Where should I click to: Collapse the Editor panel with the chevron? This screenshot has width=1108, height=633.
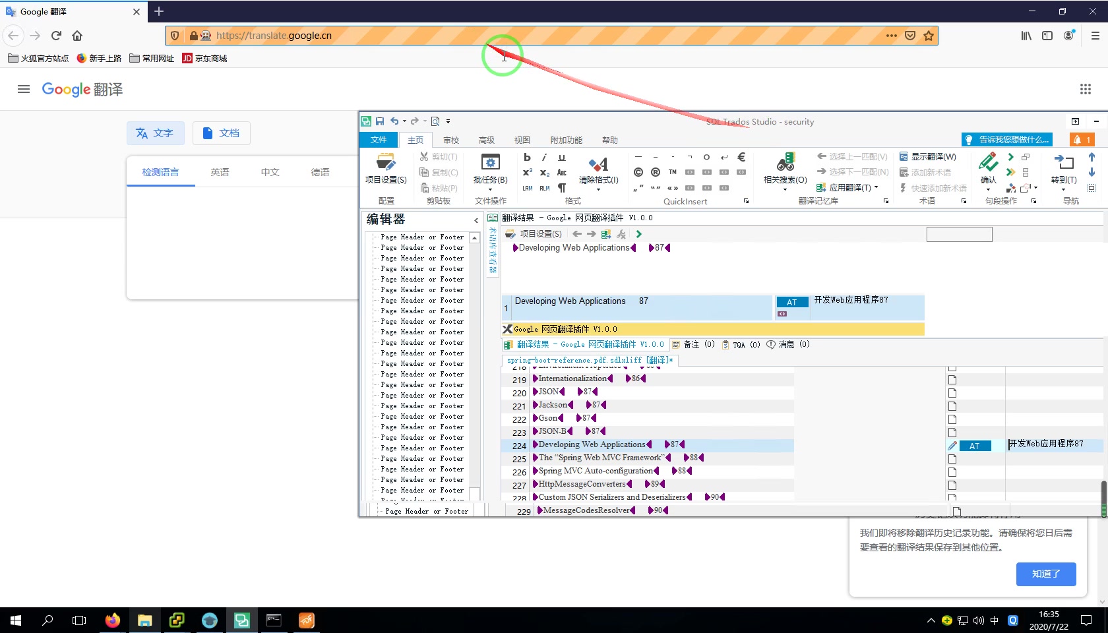pos(476,220)
